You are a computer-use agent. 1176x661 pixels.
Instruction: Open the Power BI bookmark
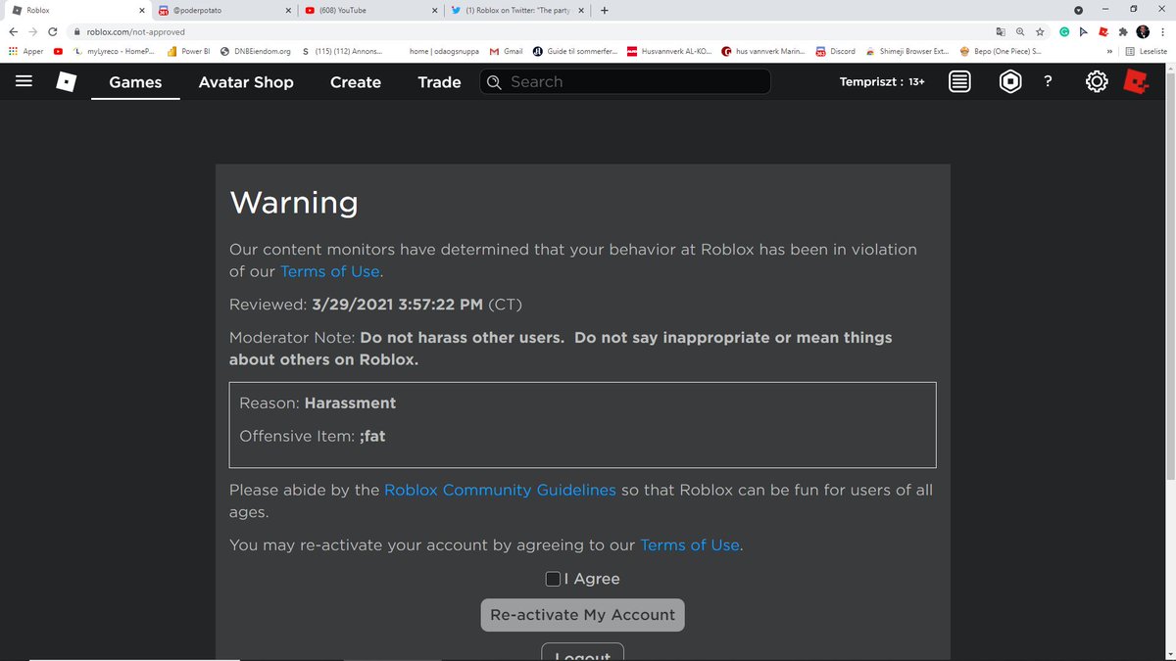click(188, 51)
